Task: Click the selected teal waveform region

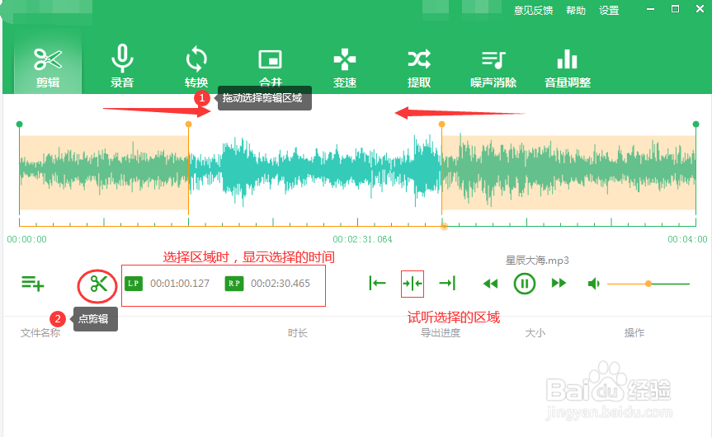Action: [x=314, y=172]
